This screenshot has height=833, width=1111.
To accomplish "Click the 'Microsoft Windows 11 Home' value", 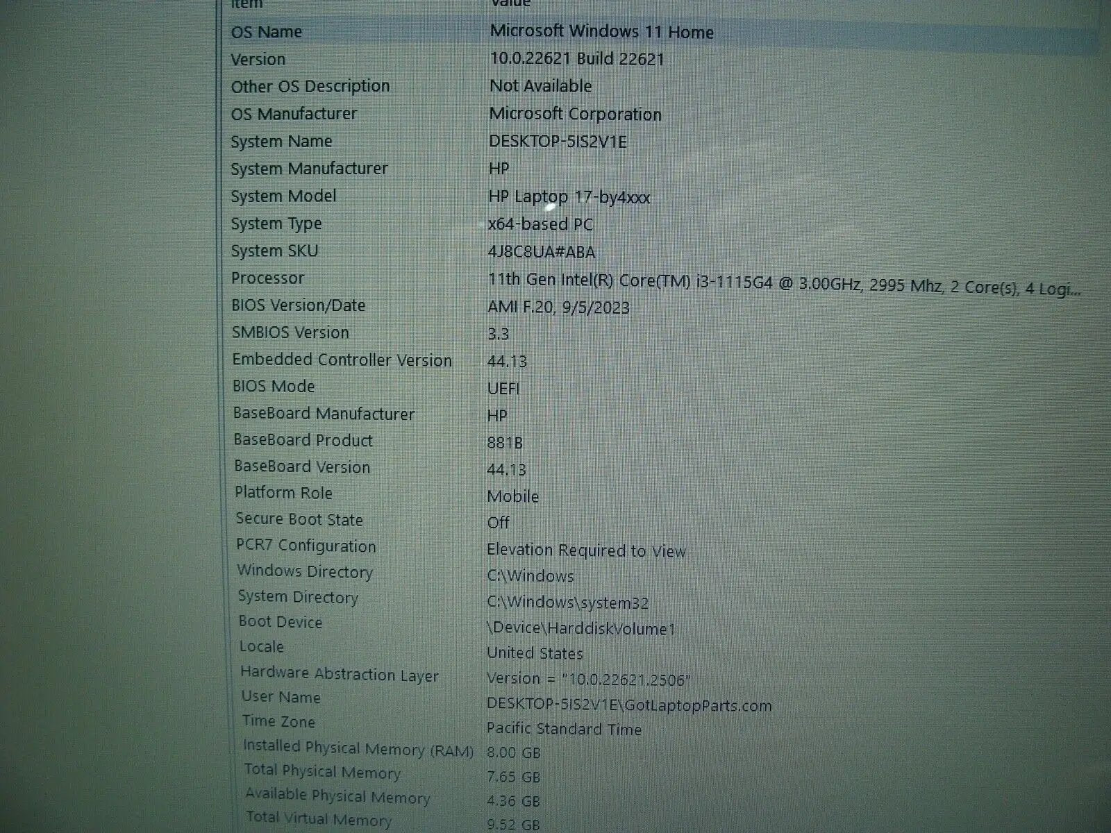I will point(601,32).
